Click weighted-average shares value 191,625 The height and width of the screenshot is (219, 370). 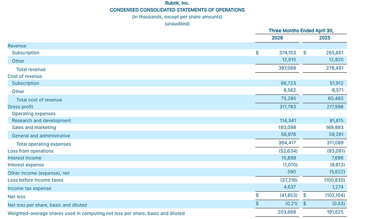point(335,212)
